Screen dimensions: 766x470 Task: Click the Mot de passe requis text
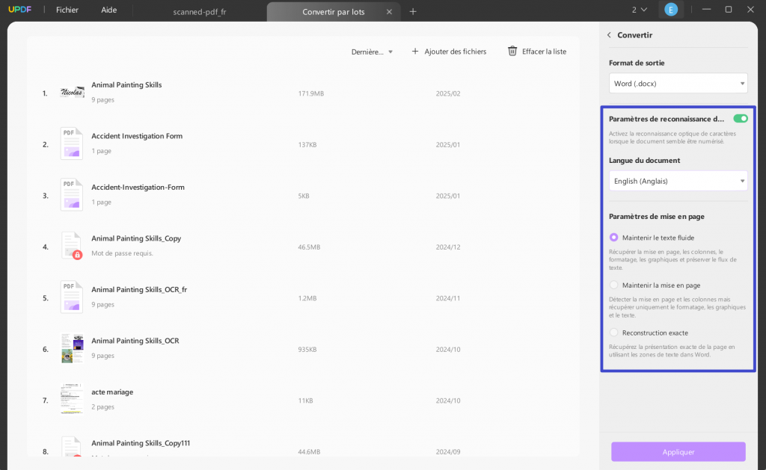click(122, 253)
